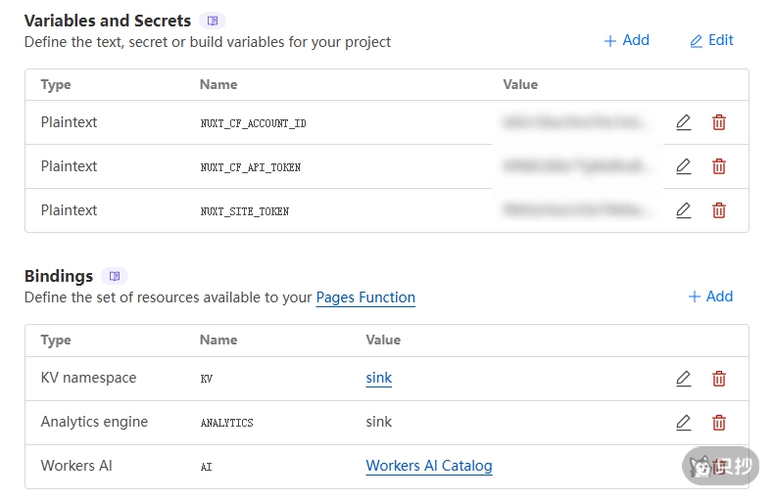Open the Bindings documentation icon
This screenshot has height=500, width=774.
pos(115,276)
